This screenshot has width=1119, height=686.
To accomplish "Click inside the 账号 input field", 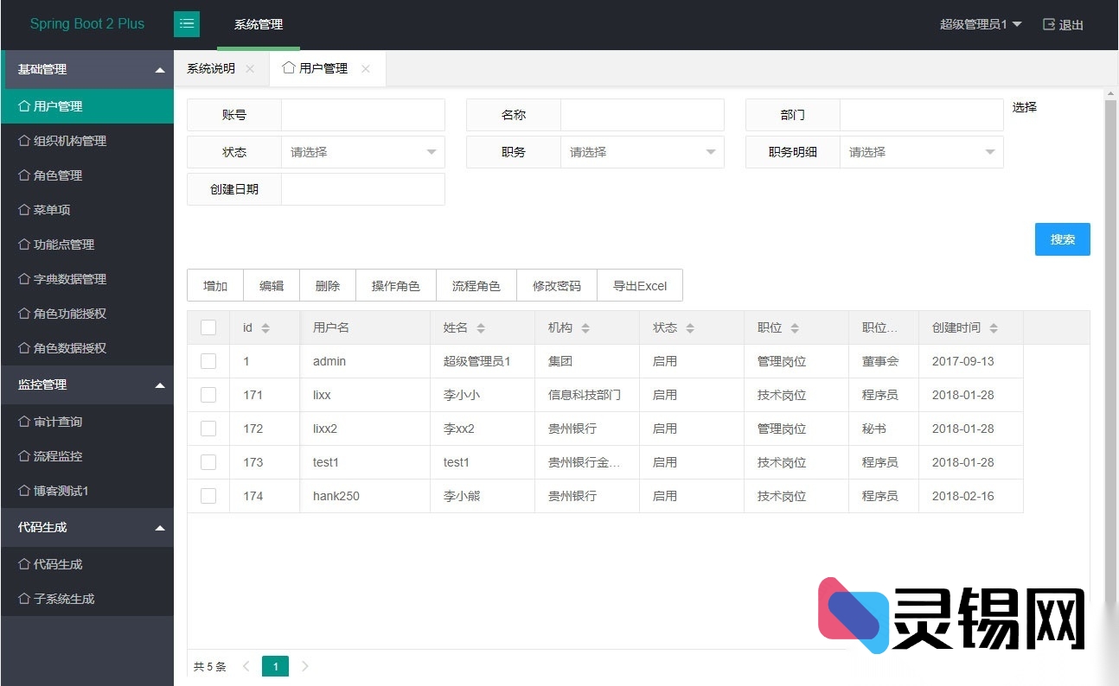I will (x=362, y=114).
